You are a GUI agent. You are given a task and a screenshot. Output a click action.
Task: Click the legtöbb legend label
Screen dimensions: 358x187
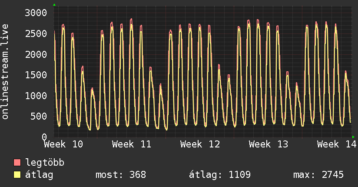(45, 162)
